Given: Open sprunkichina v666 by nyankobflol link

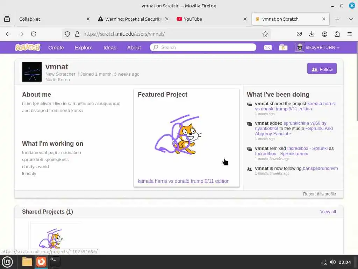Looking at the screenshot, I should coord(291,126).
